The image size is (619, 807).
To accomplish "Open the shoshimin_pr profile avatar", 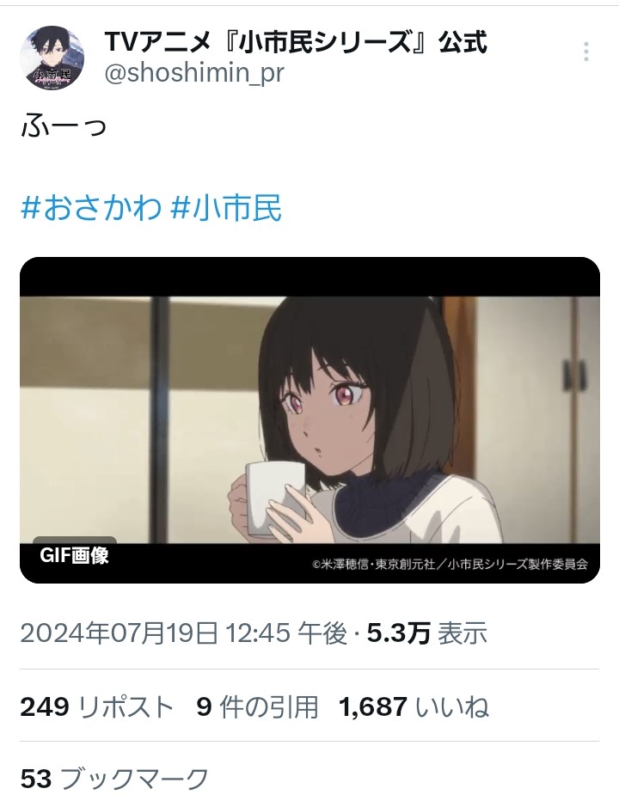I will pos(52,57).
